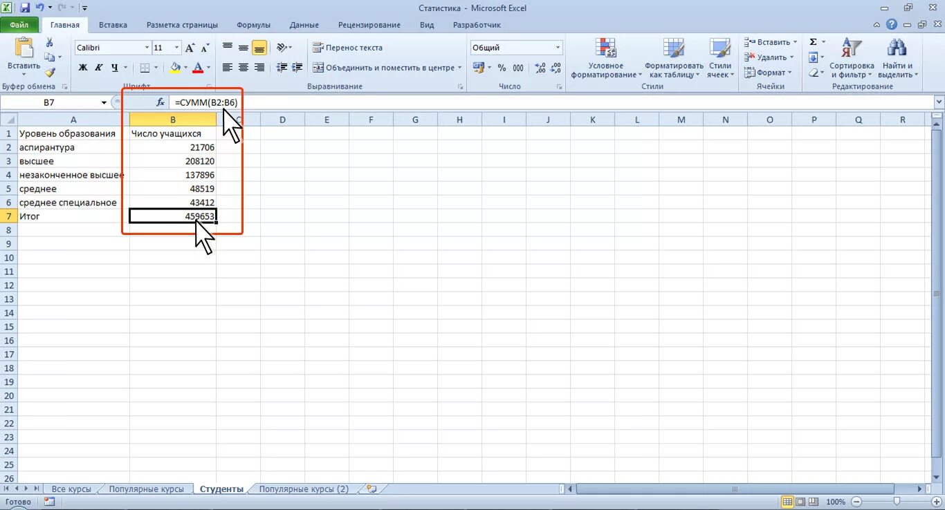Decrease the cell indent
The height and width of the screenshot is (510, 945).
[282, 68]
